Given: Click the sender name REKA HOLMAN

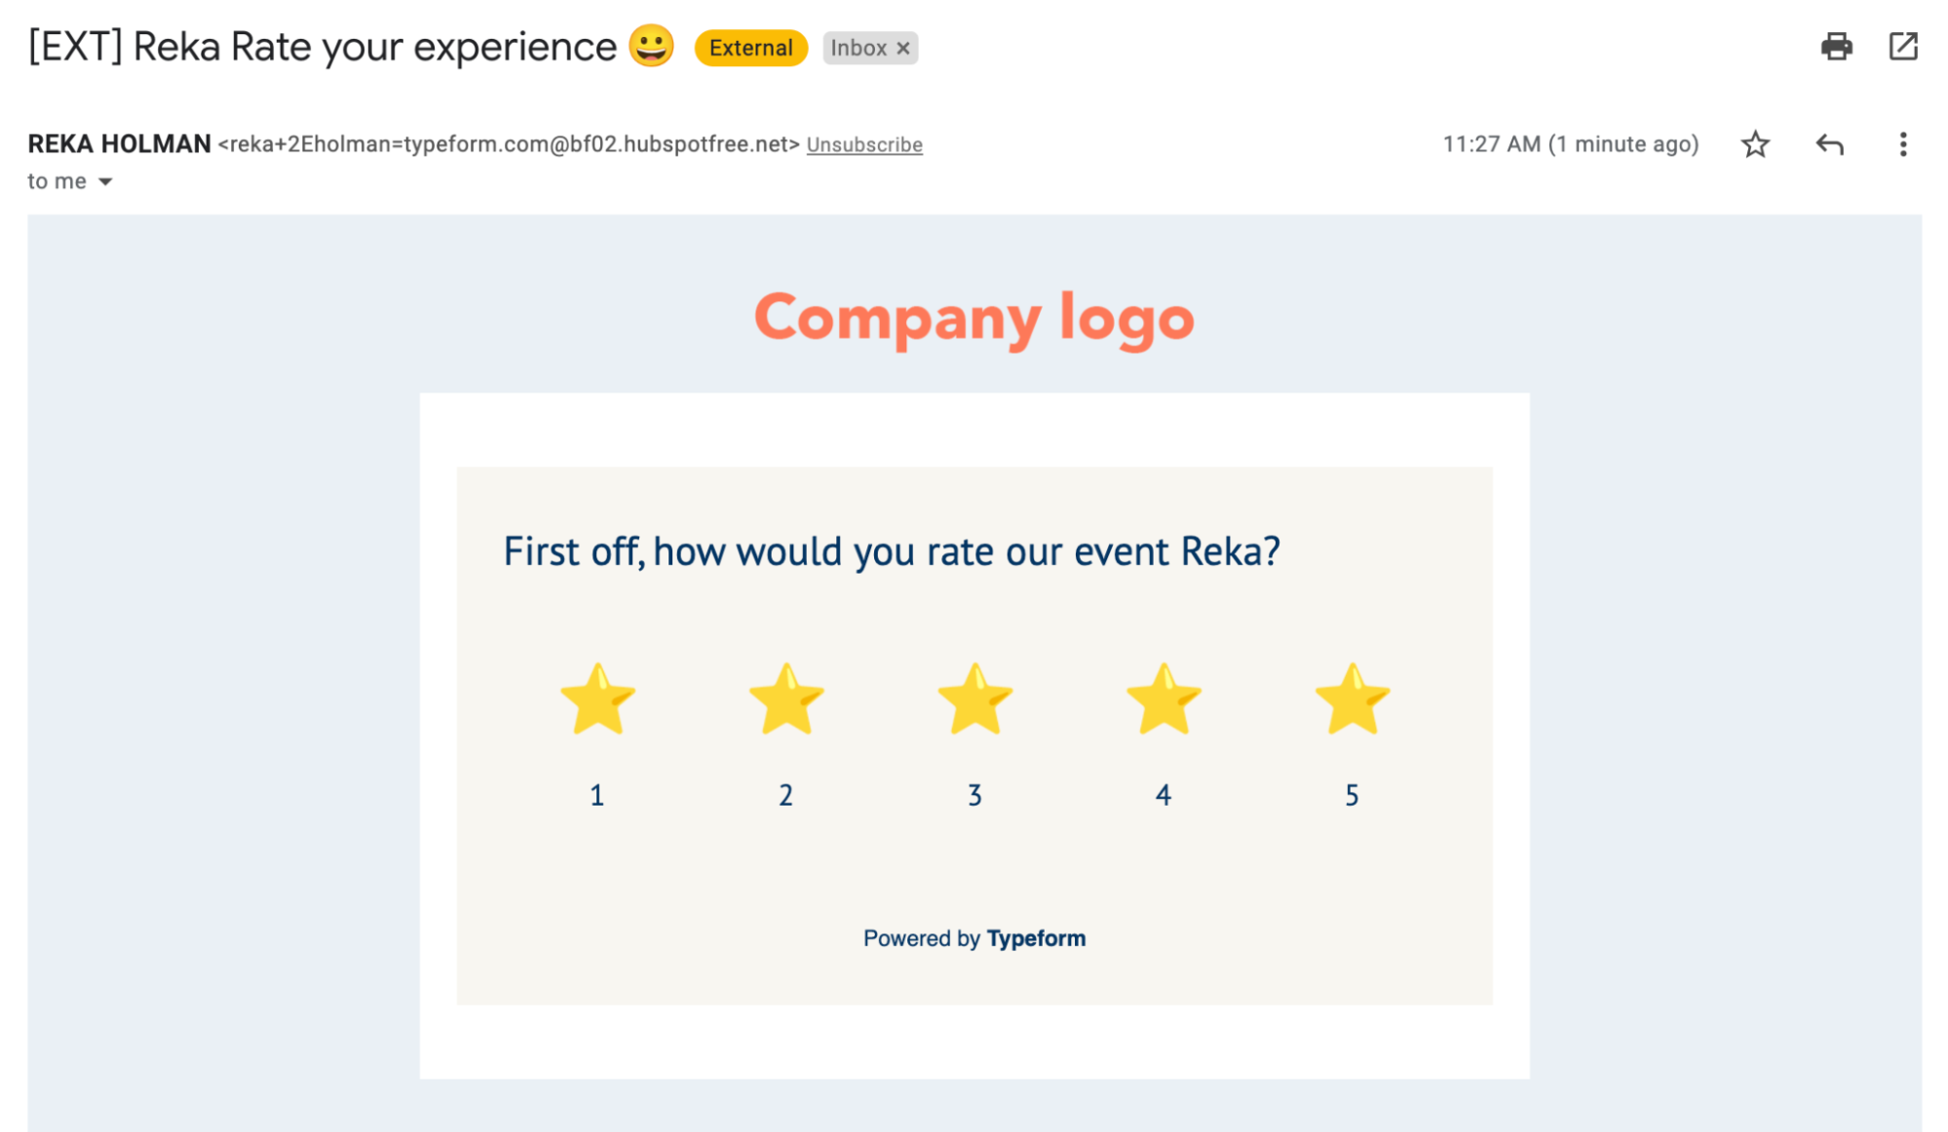Looking at the screenshot, I should click(119, 144).
